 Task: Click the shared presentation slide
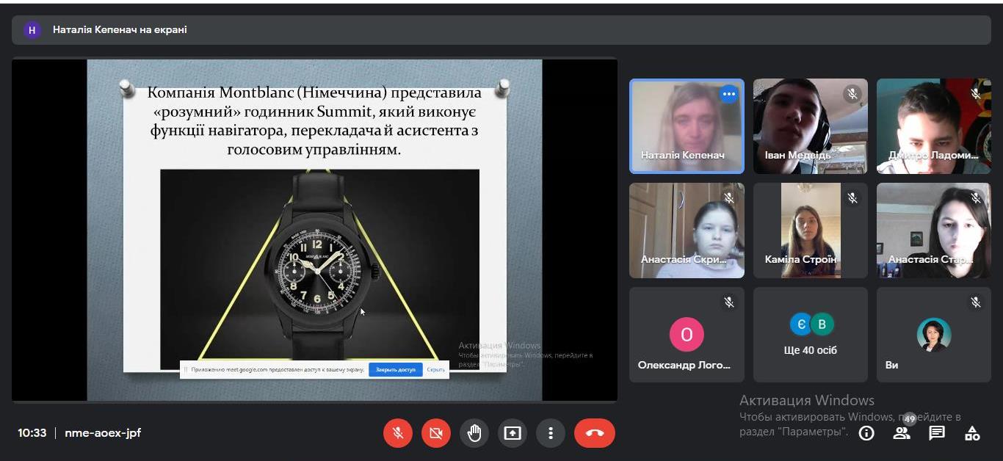pyautogui.click(x=314, y=230)
